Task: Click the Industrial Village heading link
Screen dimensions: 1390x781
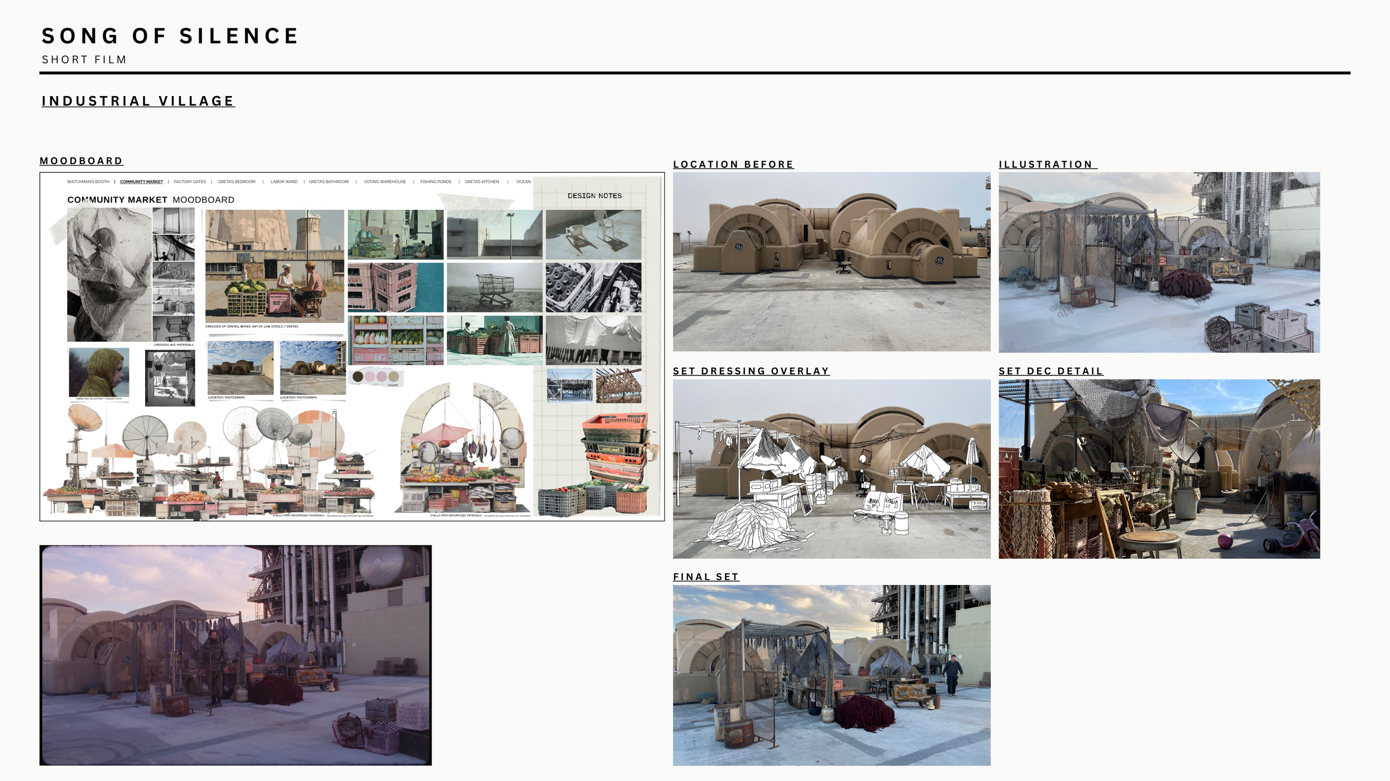Action: click(x=138, y=101)
